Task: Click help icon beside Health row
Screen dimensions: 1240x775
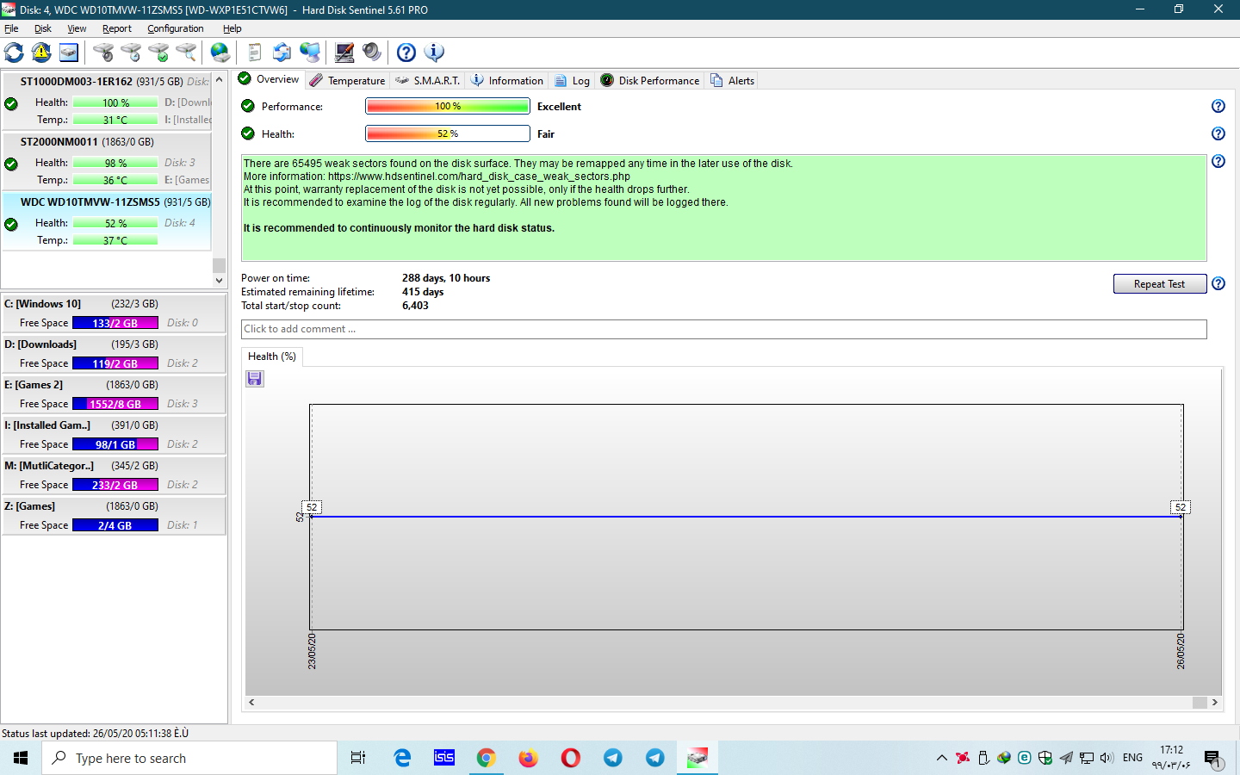Action: [1218, 133]
